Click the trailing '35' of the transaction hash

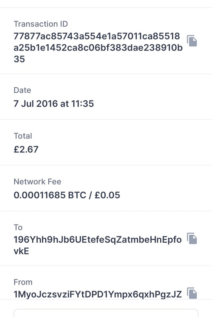19,59
